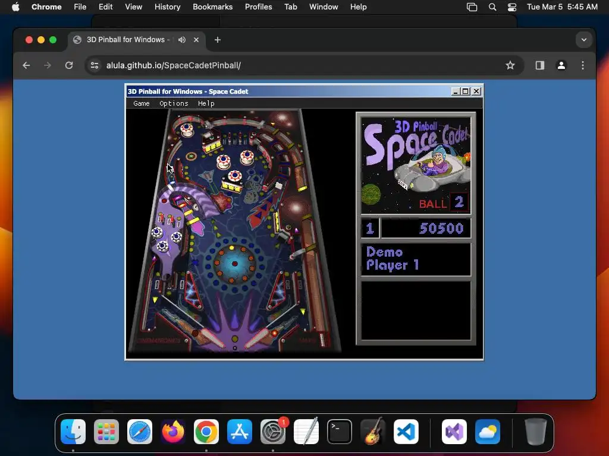
Task: Open the Bookmarks menu in menu bar
Action: (212, 7)
